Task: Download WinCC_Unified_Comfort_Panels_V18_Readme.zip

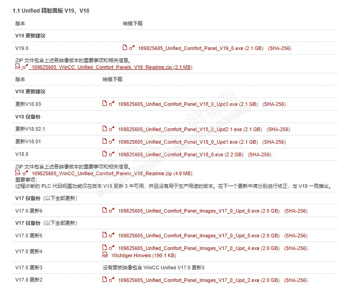Action: tap(112, 174)
